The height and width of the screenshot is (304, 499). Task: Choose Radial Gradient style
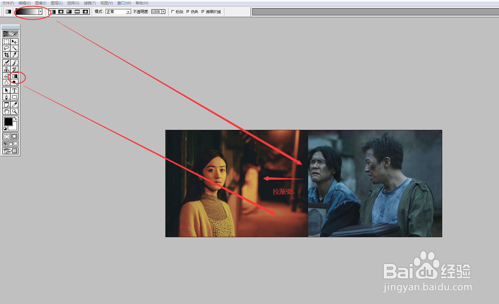(61, 12)
